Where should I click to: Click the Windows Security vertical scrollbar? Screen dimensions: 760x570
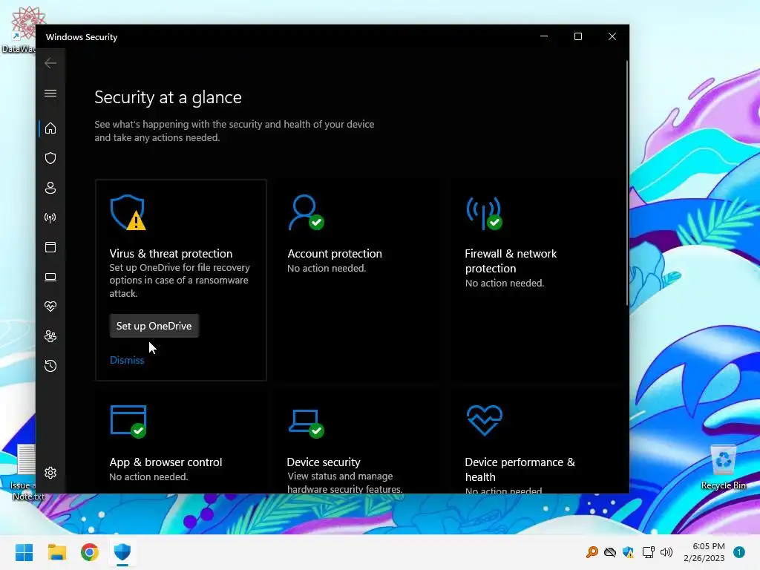click(x=626, y=183)
